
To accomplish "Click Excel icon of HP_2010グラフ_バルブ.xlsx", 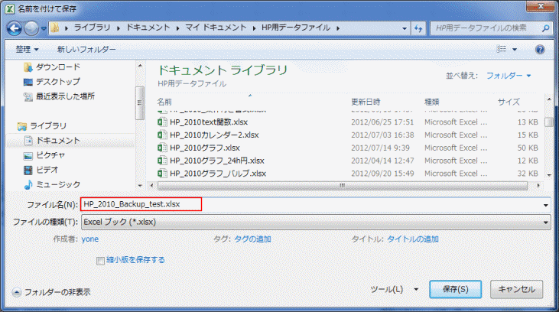I will click(162, 174).
